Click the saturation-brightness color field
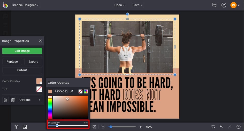This screenshot has height=131, width=244. 71,107
